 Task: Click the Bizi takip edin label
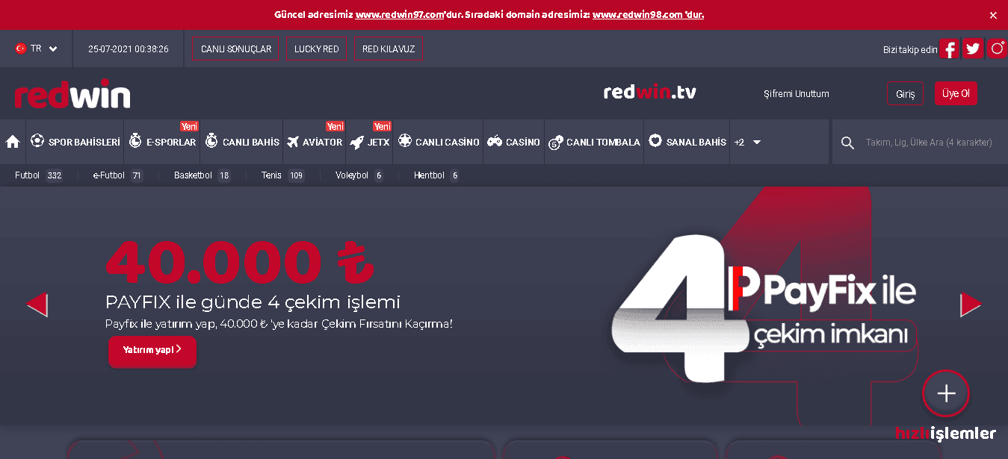click(910, 50)
